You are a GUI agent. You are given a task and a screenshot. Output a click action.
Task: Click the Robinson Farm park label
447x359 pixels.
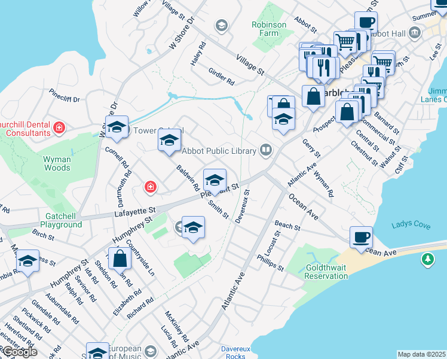pos(270,29)
